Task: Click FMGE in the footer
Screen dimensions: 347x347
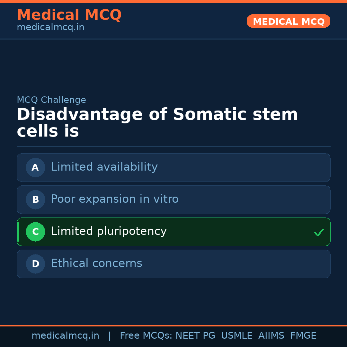Action: (303, 336)
